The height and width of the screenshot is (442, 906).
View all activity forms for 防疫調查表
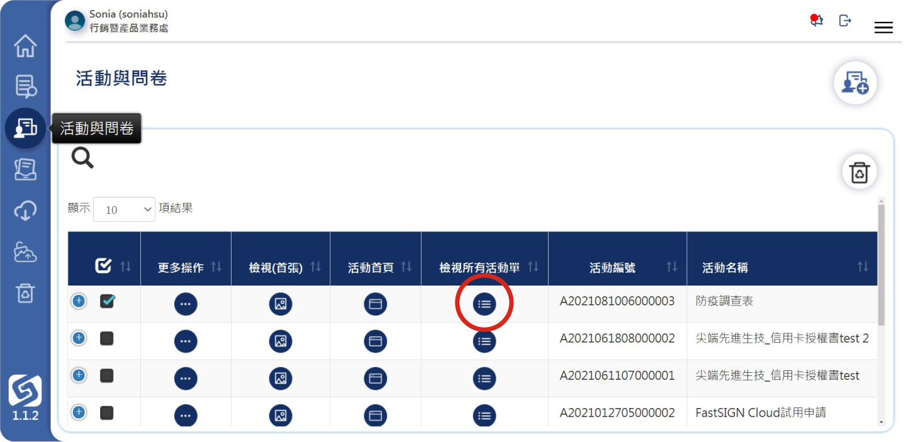[484, 304]
